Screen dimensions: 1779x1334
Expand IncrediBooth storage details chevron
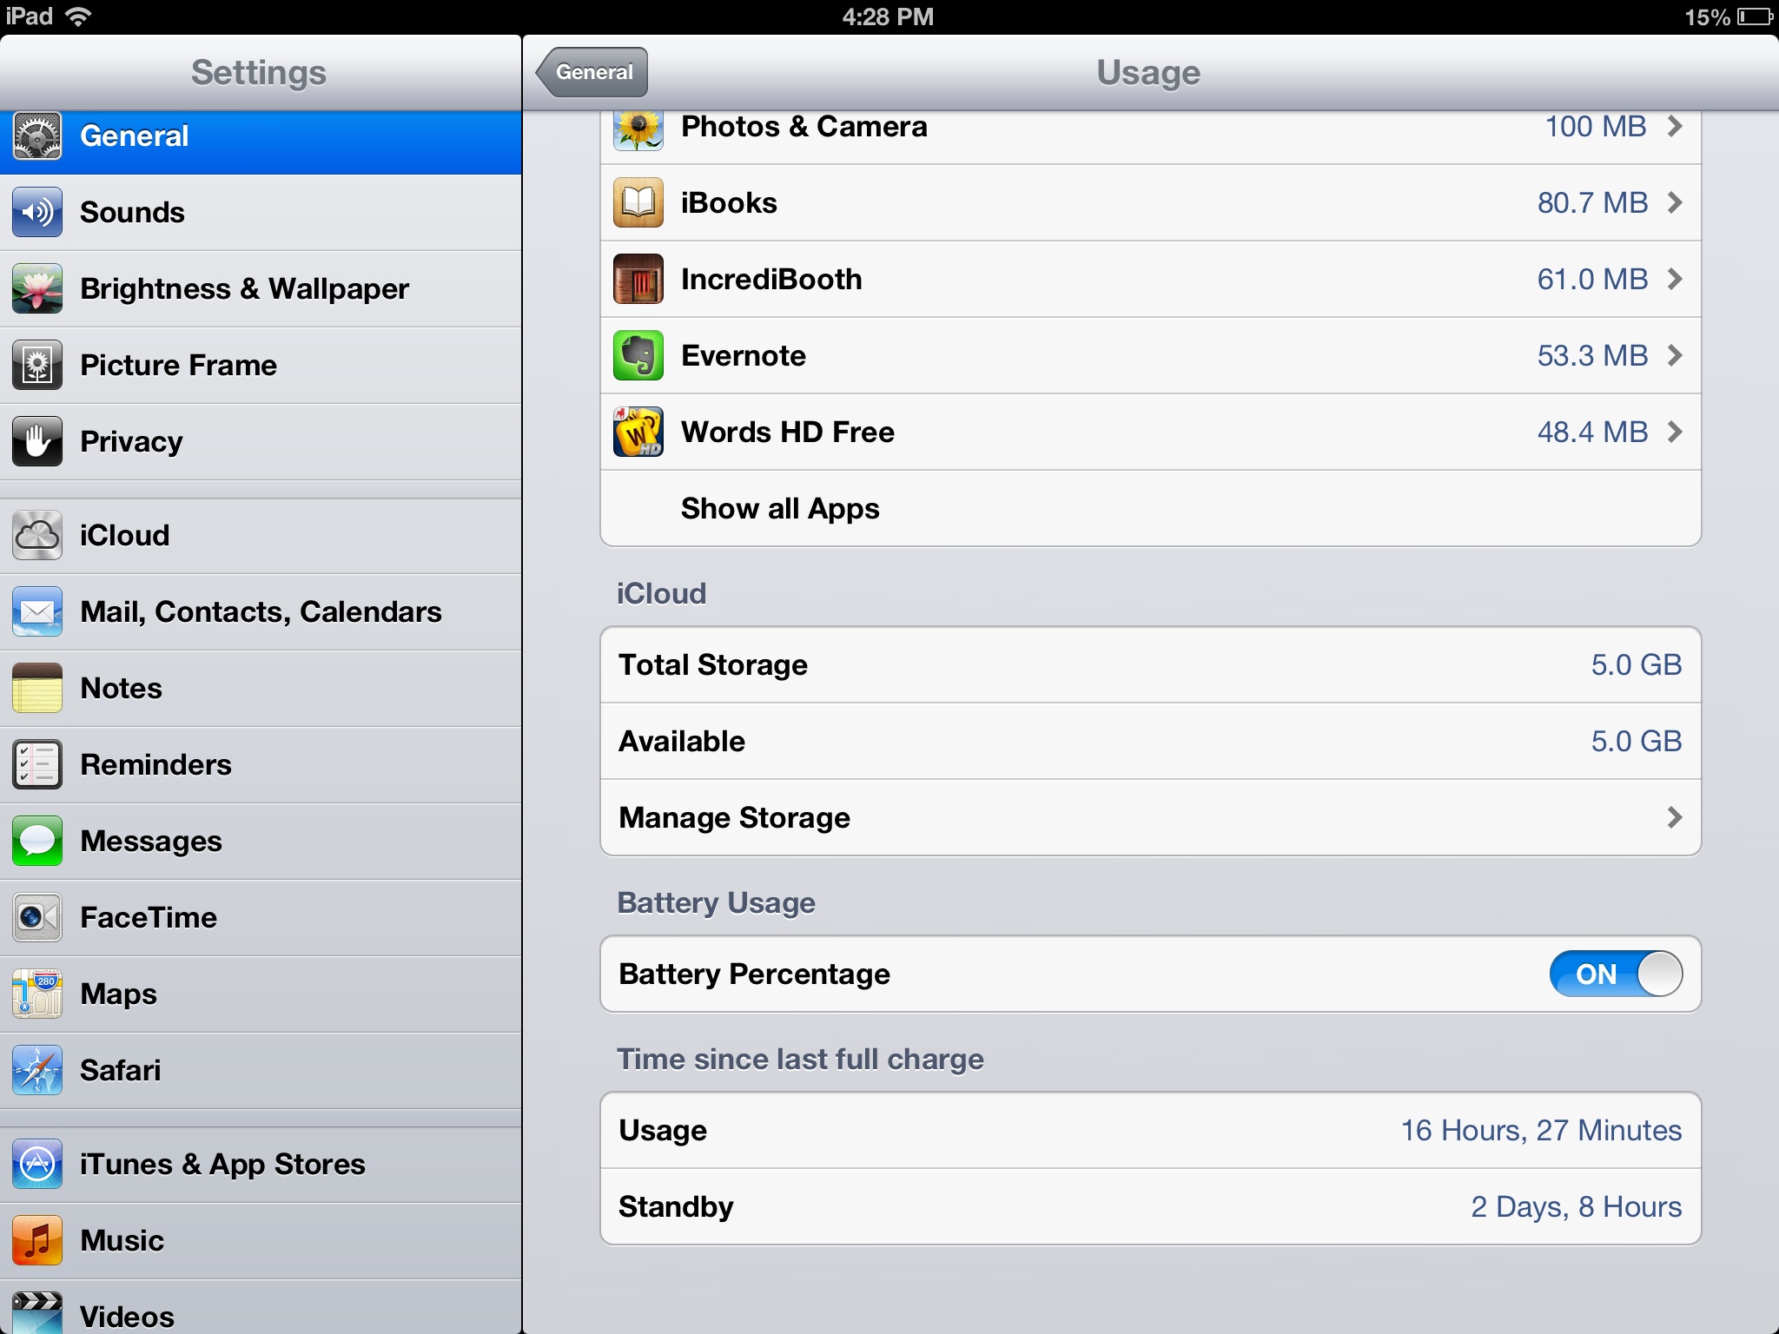(x=1675, y=279)
